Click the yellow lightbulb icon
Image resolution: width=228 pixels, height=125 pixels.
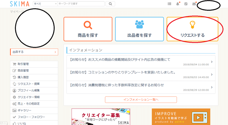coord(192,25)
